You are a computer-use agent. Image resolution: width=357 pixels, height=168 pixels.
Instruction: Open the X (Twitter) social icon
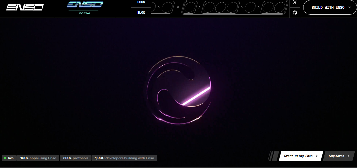[x=295, y=2]
